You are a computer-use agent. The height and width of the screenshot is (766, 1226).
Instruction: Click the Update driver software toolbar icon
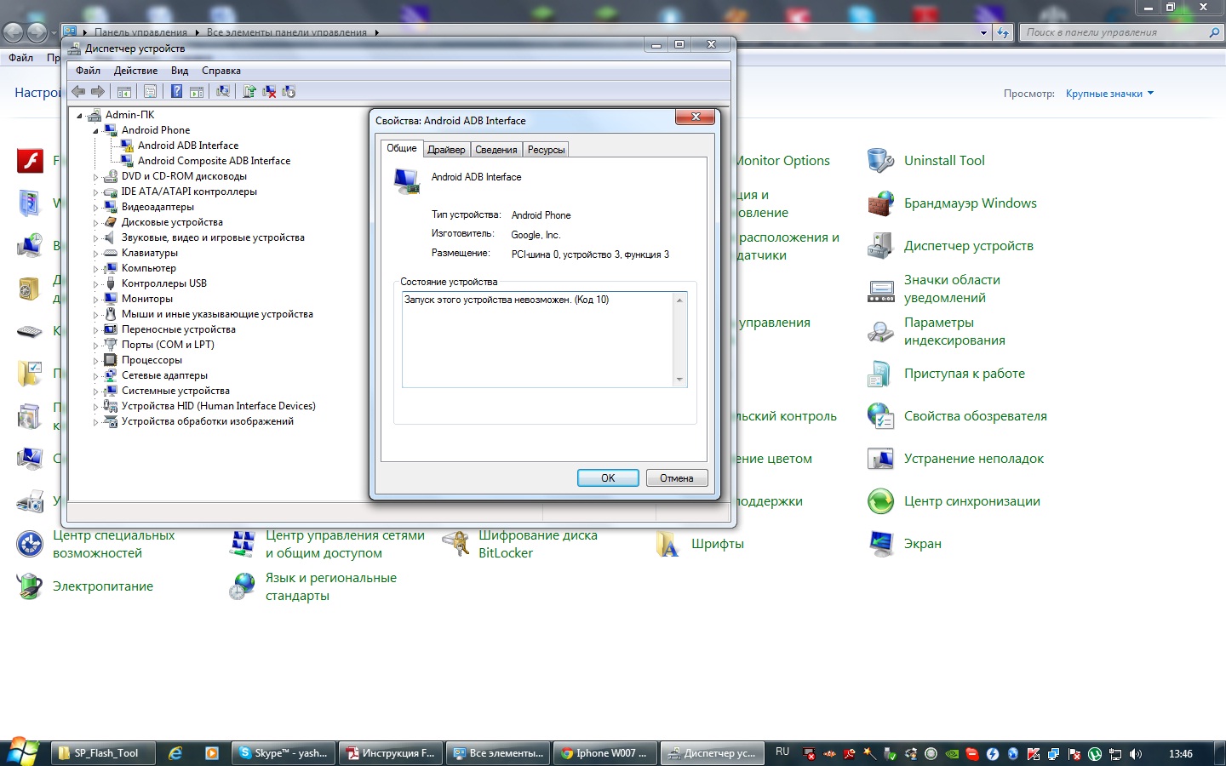tap(249, 92)
